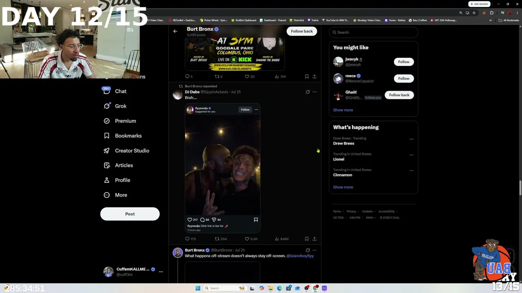This screenshot has width=522, height=293.
Task: Click the Ask Gemini button
Action: (x=479, y=4)
